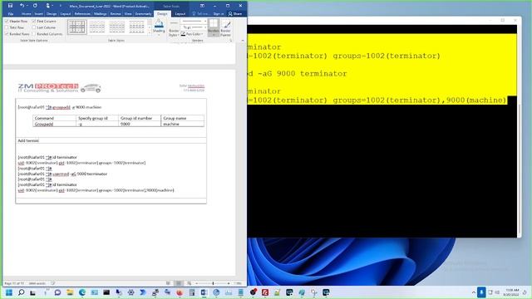Image resolution: width=532 pixels, height=299 pixels.
Task: Switch to the Insert tab
Action: pos(39,13)
